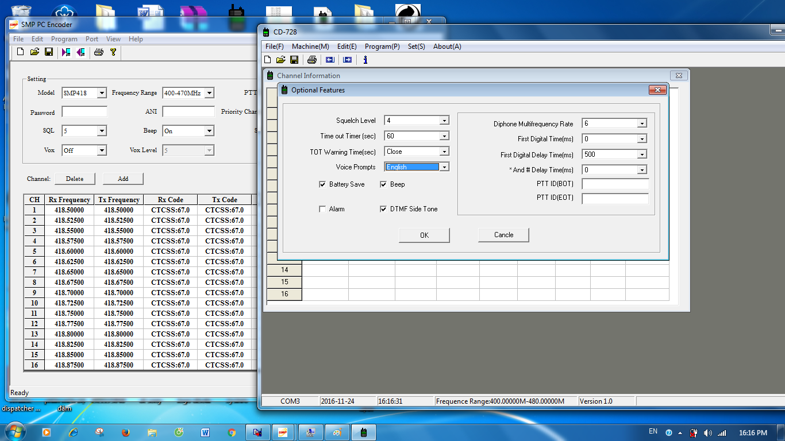Open First Digital Delay Time dropdown showing 500

pyautogui.click(x=642, y=154)
